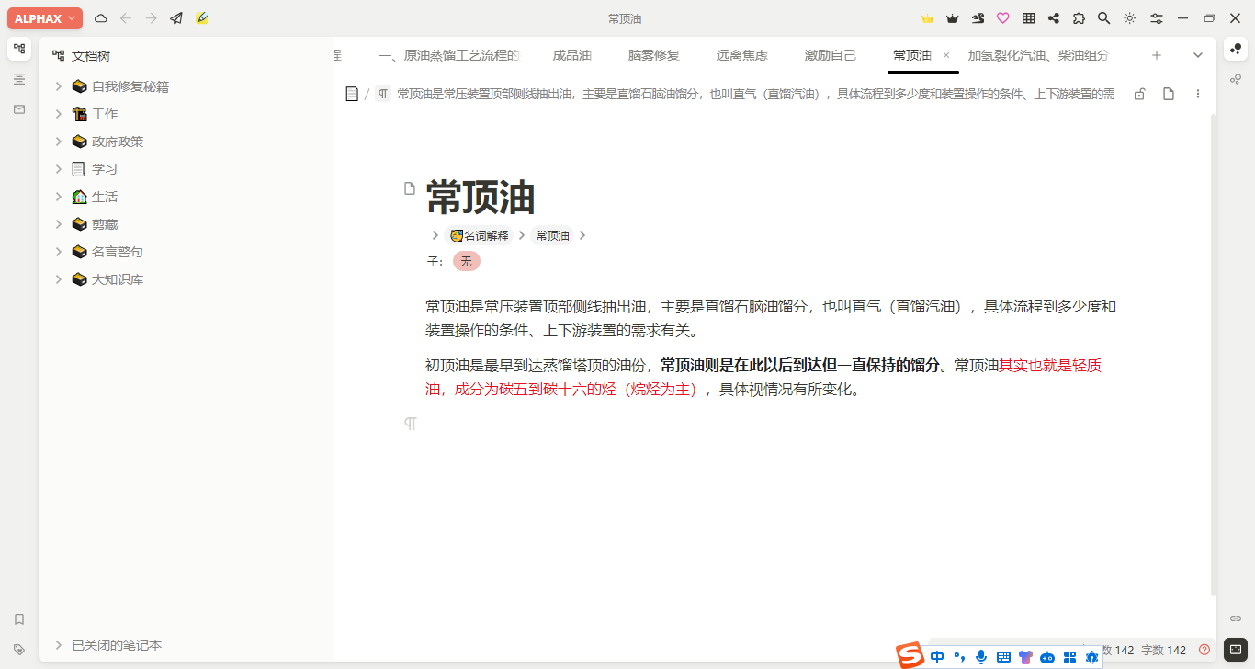Viewport: 1255px width, 669px height.
Task: Open the puzzle-piece plugins icon
Action: tap(1079, 18)
